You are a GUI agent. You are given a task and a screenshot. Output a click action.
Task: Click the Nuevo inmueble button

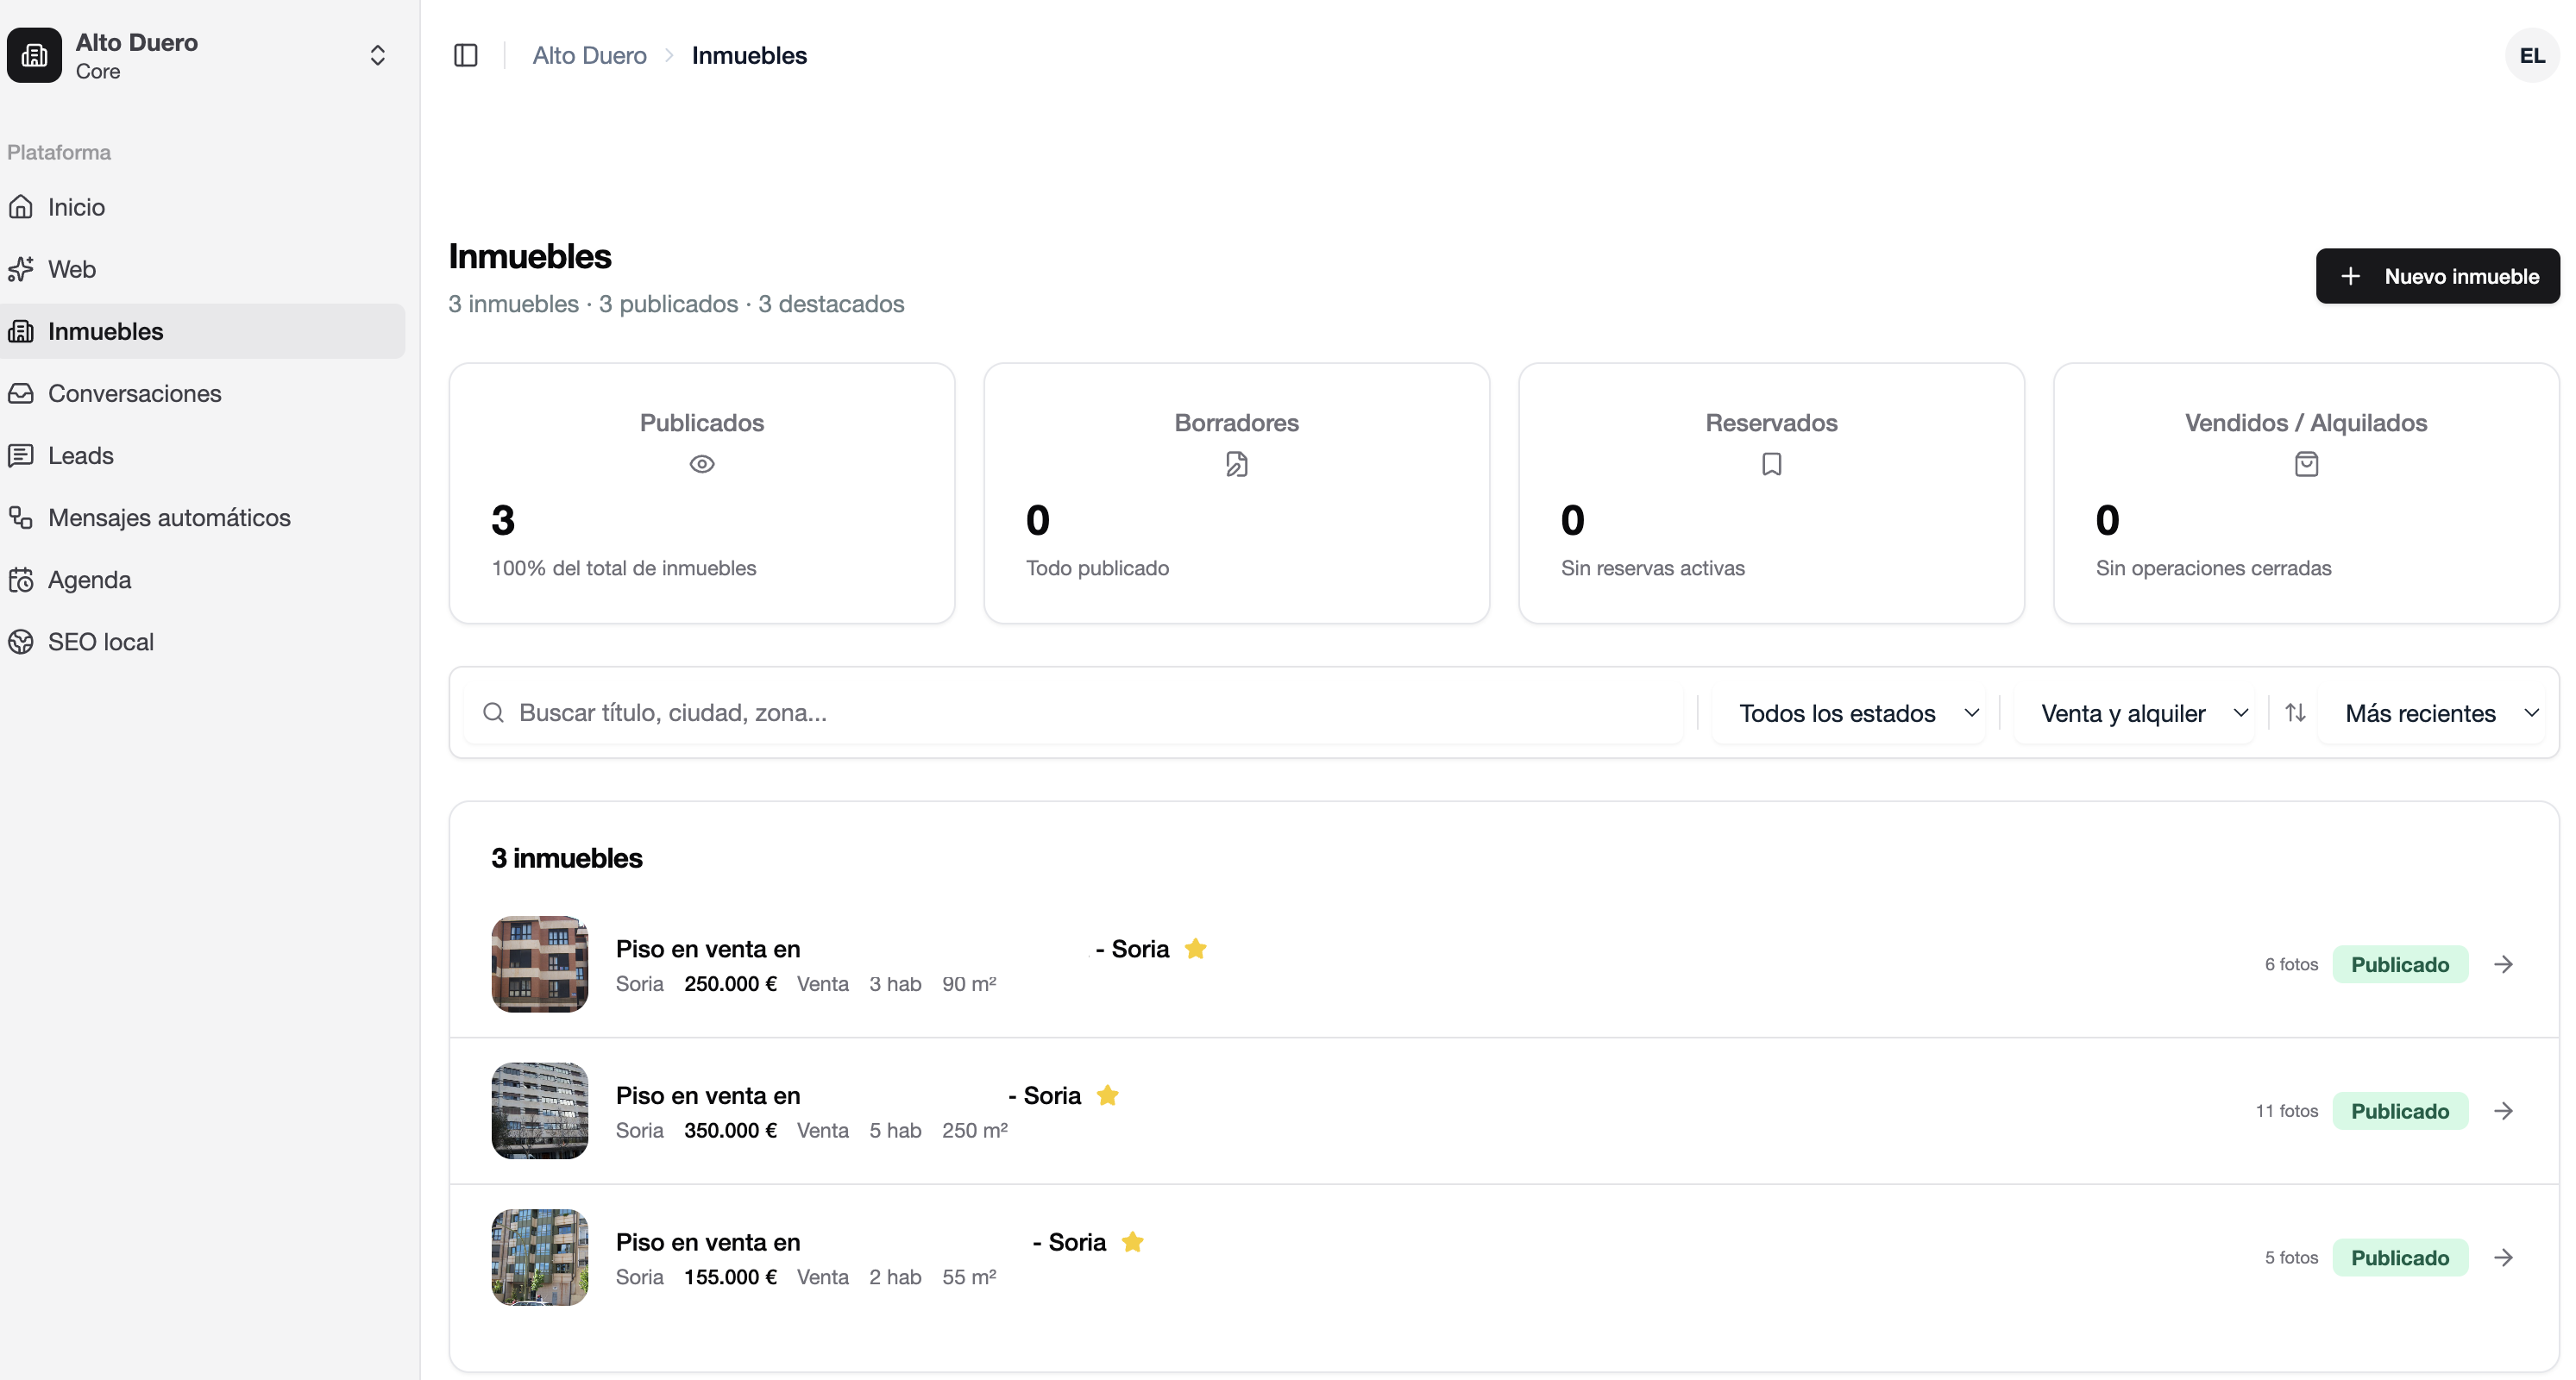[x=2437, y=276]
